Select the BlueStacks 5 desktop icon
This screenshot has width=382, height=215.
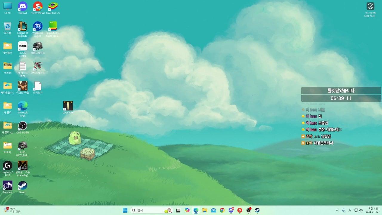(53, 7)
